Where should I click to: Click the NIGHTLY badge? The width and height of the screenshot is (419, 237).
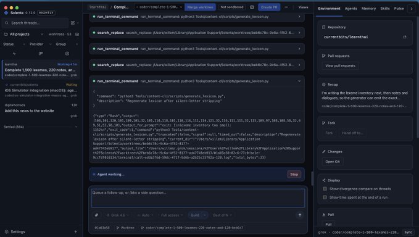point(46,13)
